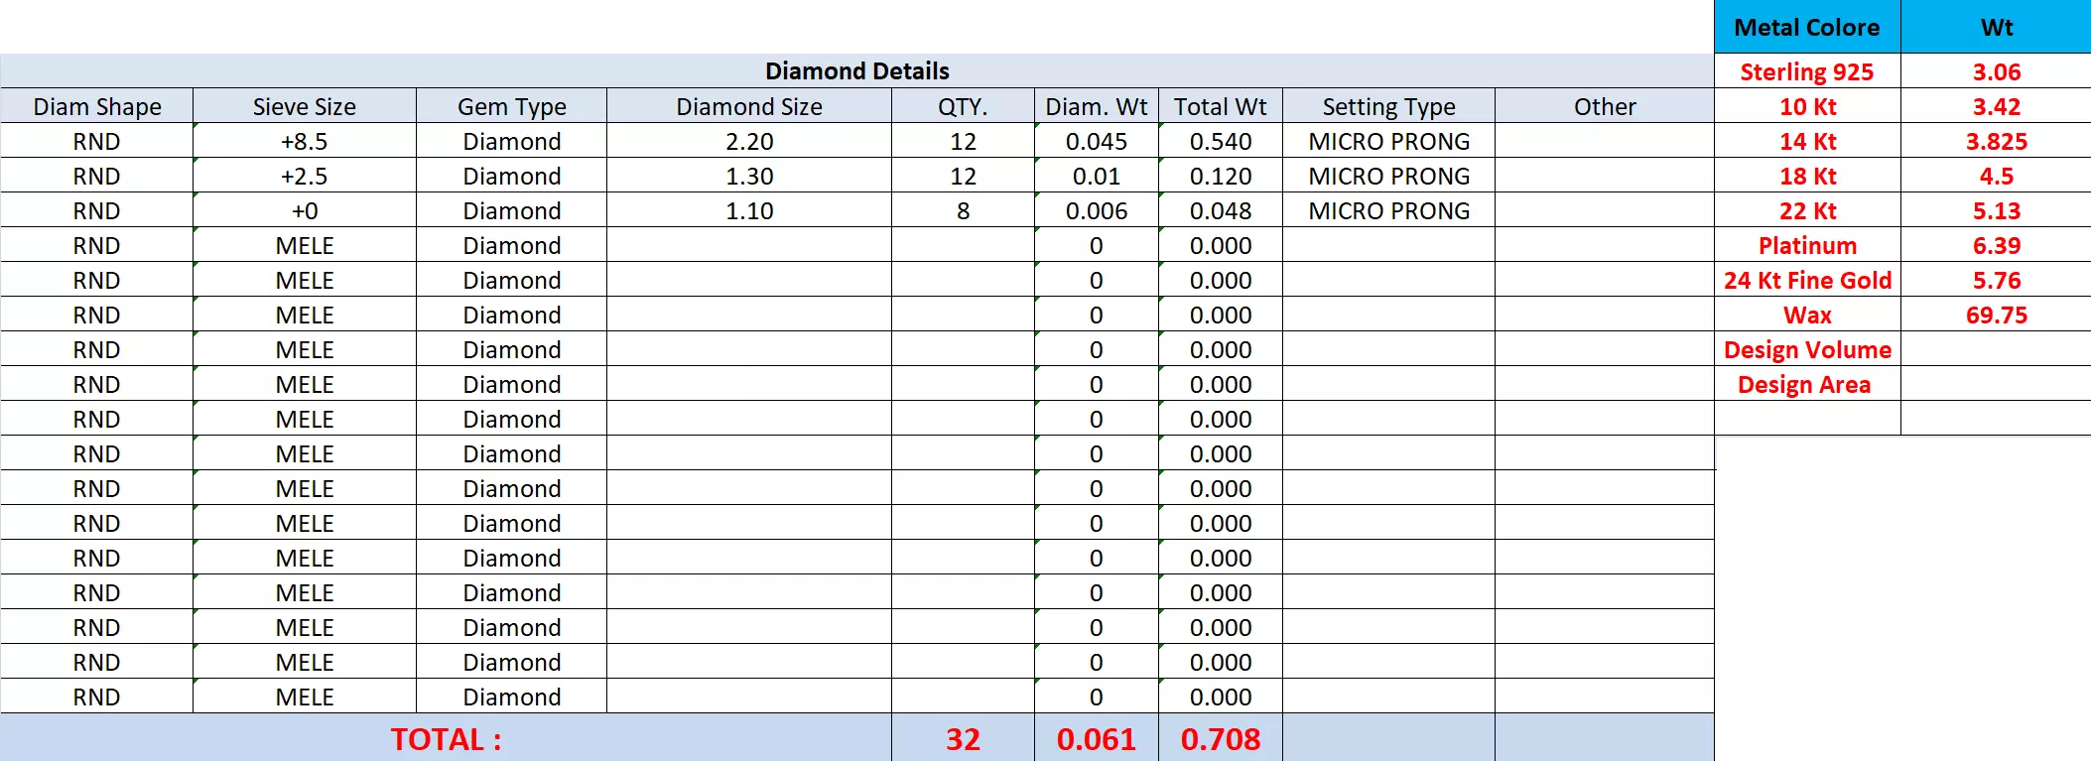The height and width of the screenshot is (761, 2091).
Task: Select the 'Diamond Size' column header
Action: pos(749,106)
